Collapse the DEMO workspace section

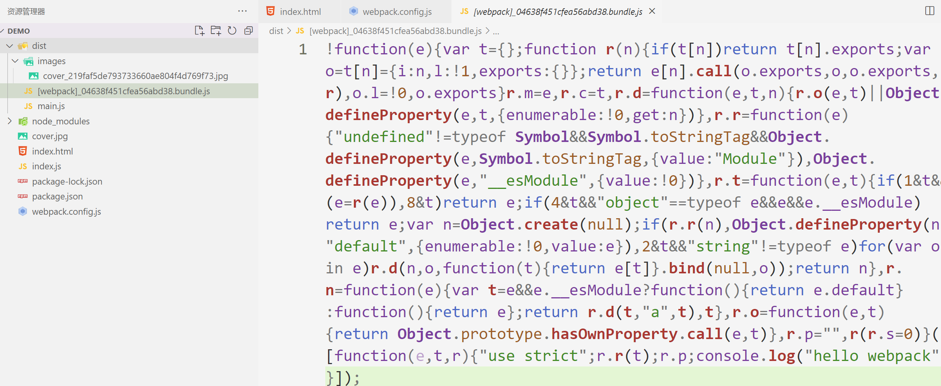2,31
